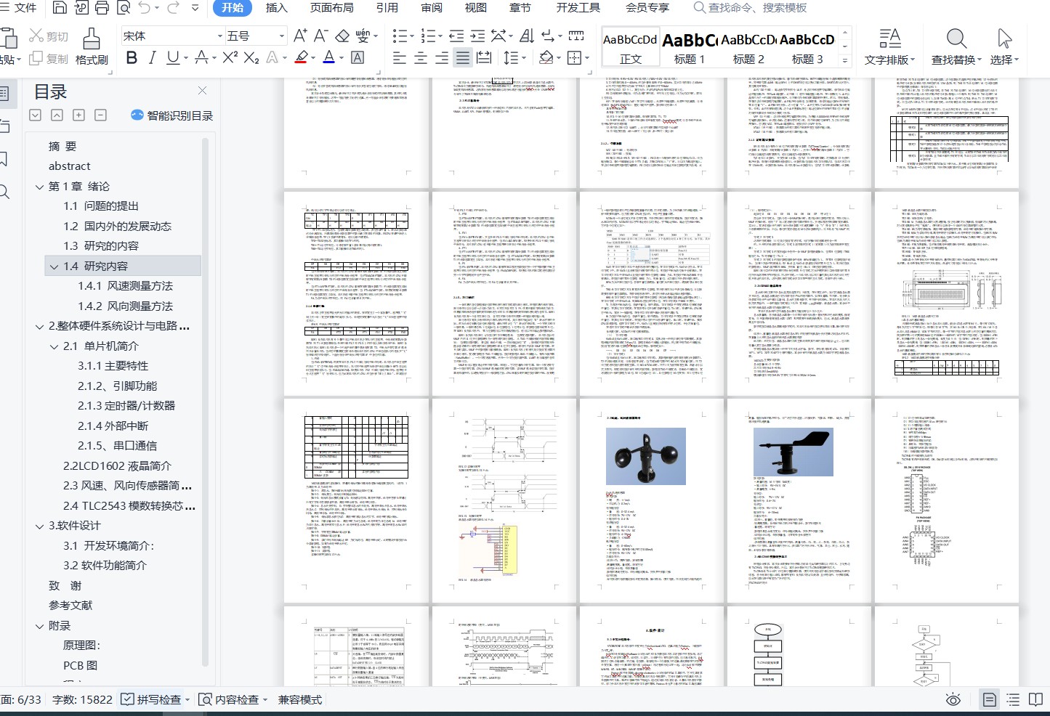Click the Print Preview icon

(x=124, y=8)
